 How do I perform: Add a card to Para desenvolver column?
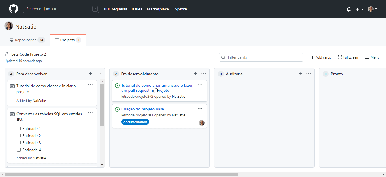[x=90, y=74]
